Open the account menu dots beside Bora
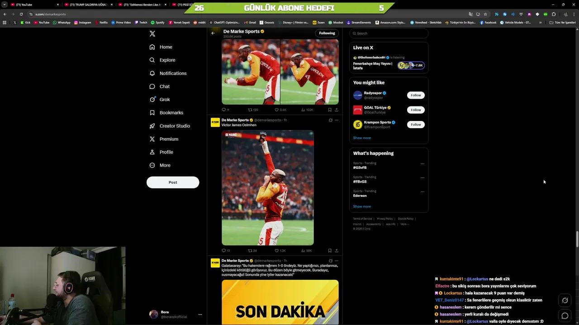The height and width of the screenshot is (325, 579). pyautogui.click(x=200, y=315)
